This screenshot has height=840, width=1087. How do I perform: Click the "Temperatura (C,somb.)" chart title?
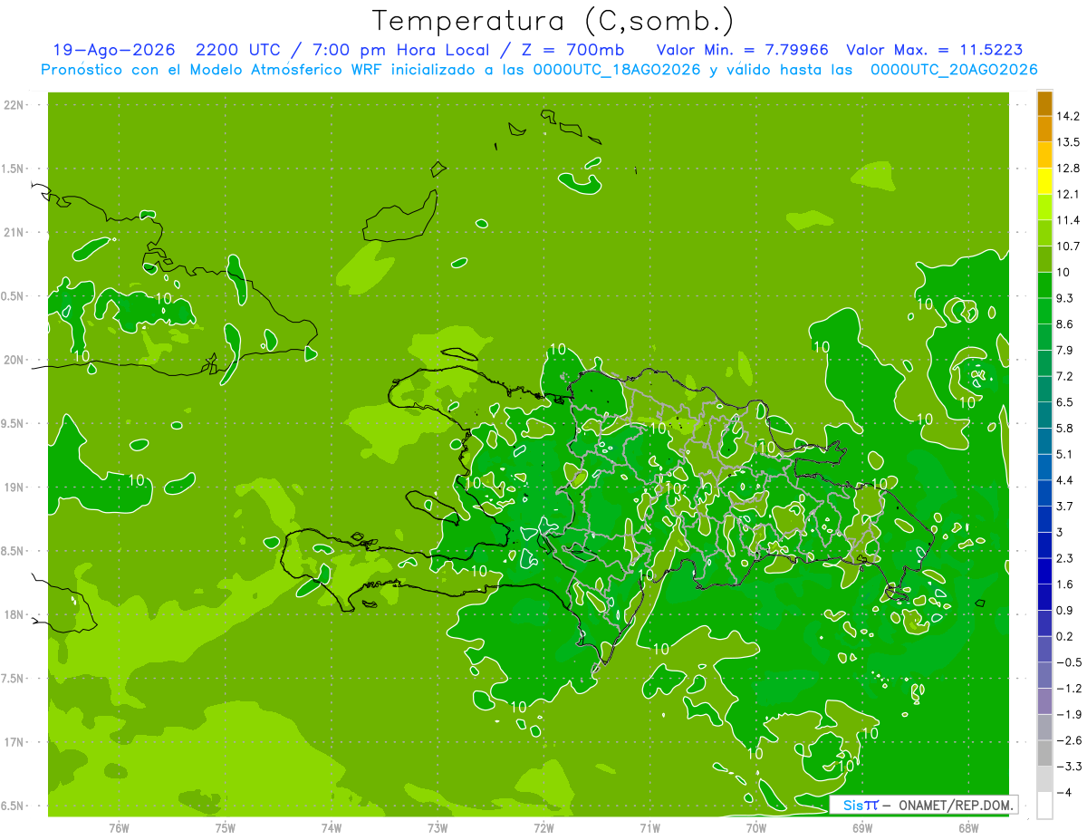click(553, 21)
